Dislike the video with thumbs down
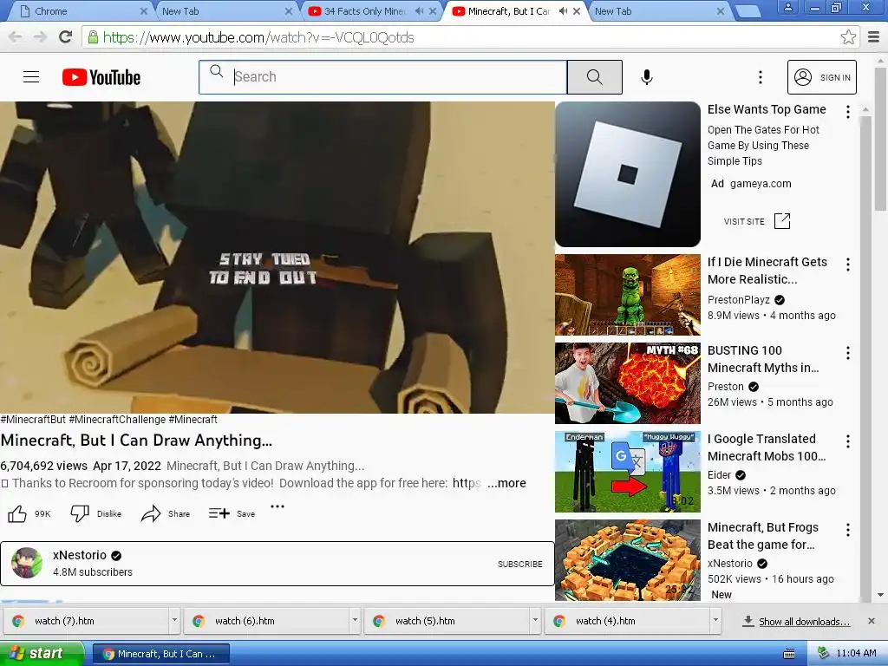The height and width of the screenshot is (666, 888). pos(80,513)
